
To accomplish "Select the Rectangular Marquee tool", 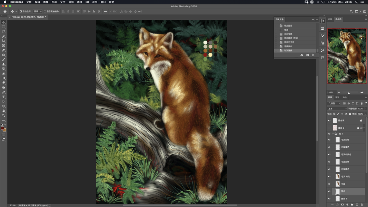I will pyautogui.click(x=3, y=27).
